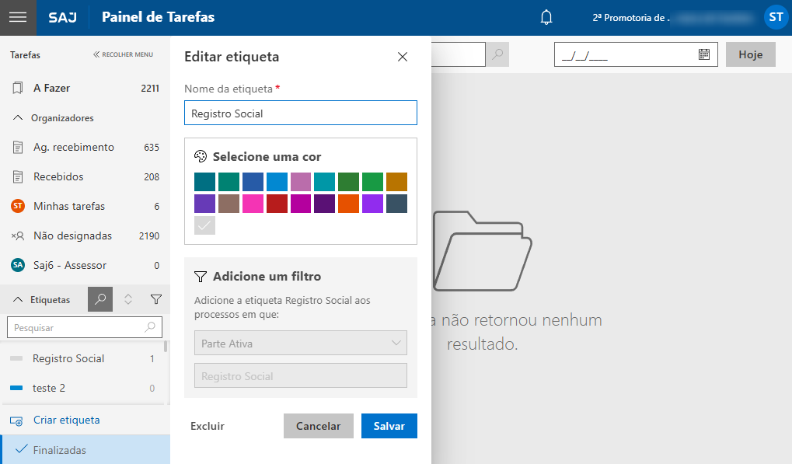Click the notifications bell icon

tap(546, 17)
